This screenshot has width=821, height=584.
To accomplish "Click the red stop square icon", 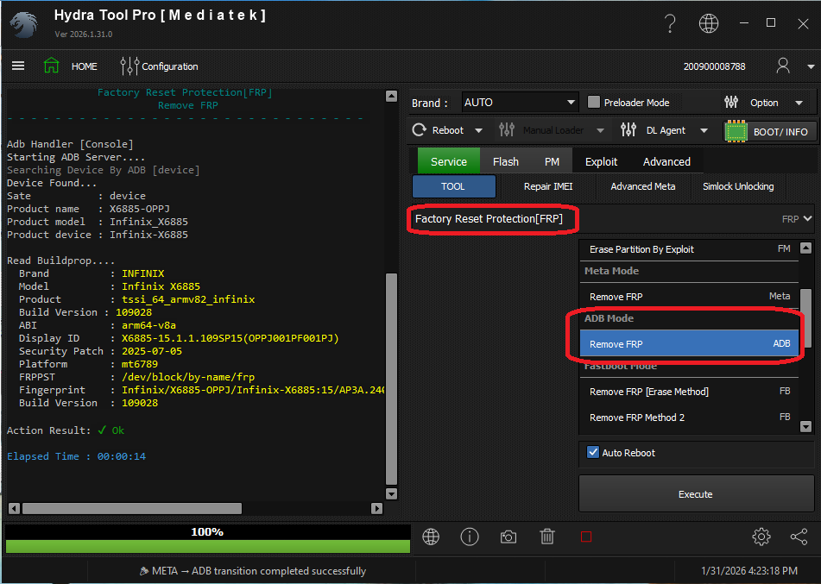I will pyautogui.click(x=586, y=537).
